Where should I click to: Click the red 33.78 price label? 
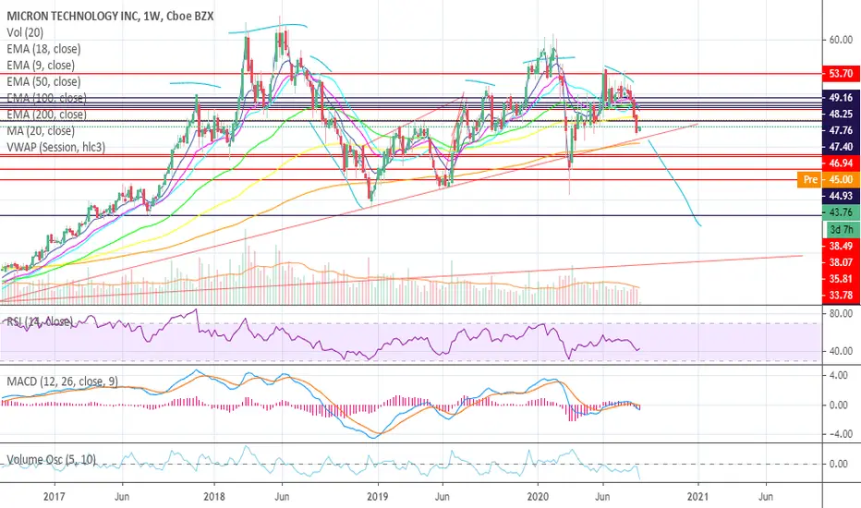[841, 296]
